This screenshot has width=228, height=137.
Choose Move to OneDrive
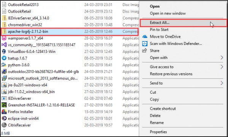pos(165,37)
